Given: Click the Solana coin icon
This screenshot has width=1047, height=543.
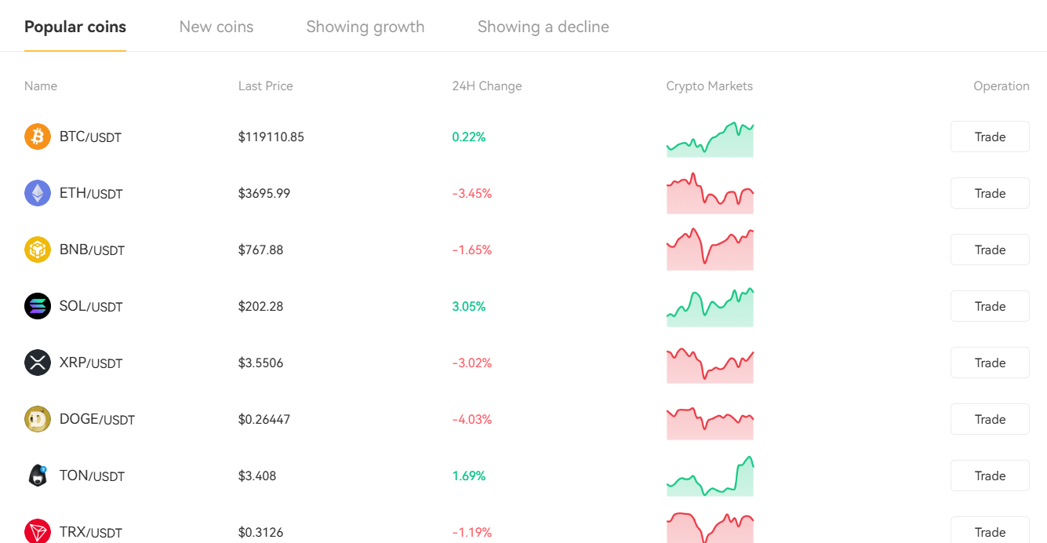Looking at the screenshot, I should click(38, 306).
